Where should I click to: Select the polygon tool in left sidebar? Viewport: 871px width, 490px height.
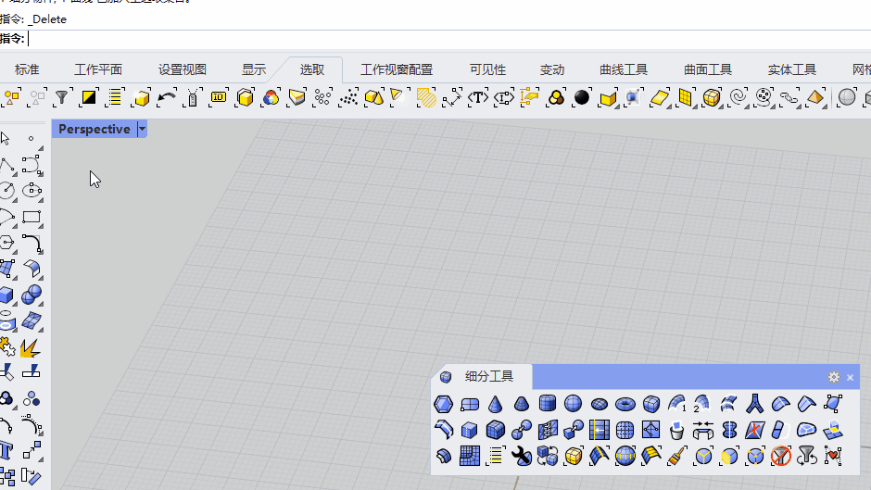coord(6,243)
